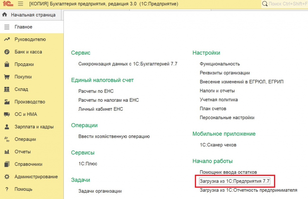Open the Функциональность settings link
308x199 pixels.
(x=220, y=64)
